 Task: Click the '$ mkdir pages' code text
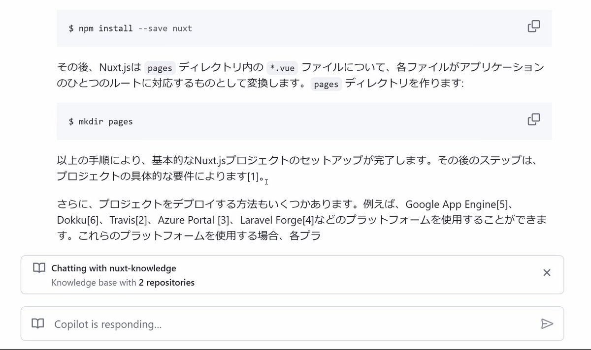point(101,121)
